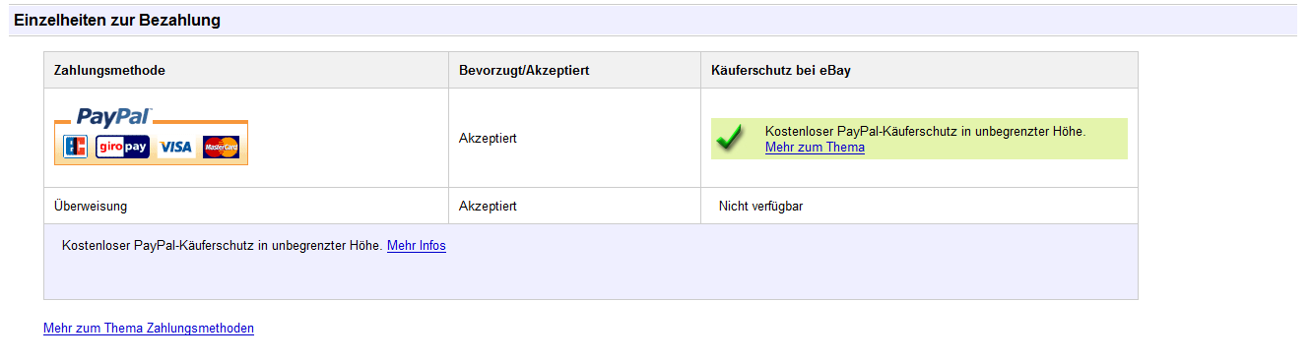
Task: Select the giropay payment icon
Action: (x=122, y=147)
